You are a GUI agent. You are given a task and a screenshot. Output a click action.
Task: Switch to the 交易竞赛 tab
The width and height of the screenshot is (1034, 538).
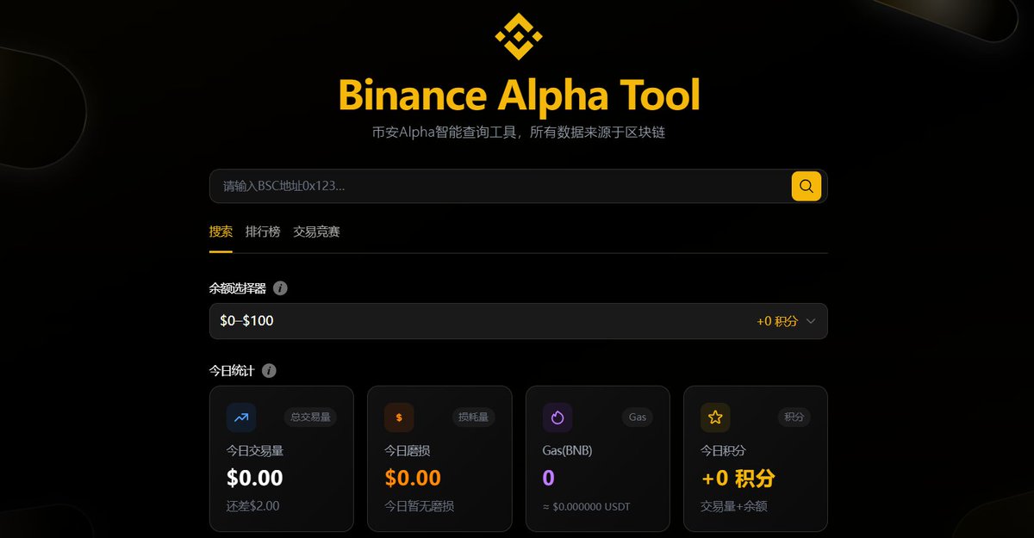click(x=316, y=232)
